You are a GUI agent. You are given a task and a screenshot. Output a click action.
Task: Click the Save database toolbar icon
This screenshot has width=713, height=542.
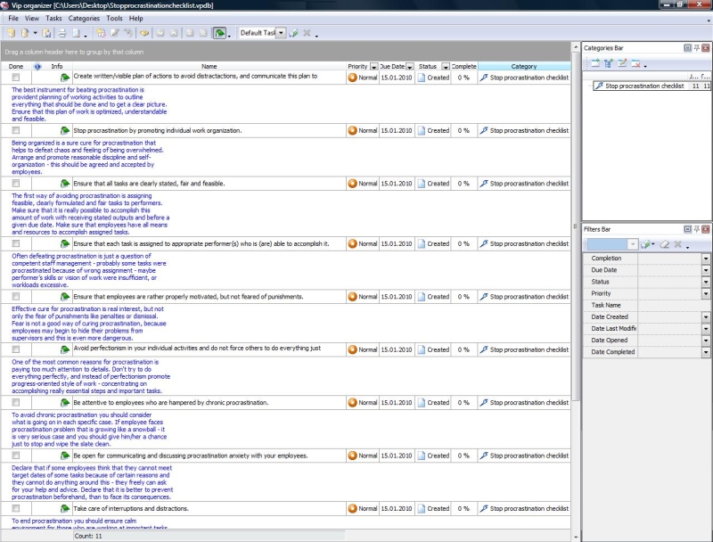[x=46, y=33]
